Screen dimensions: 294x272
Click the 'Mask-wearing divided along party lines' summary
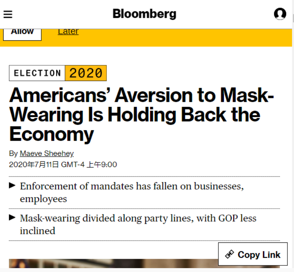138,224
